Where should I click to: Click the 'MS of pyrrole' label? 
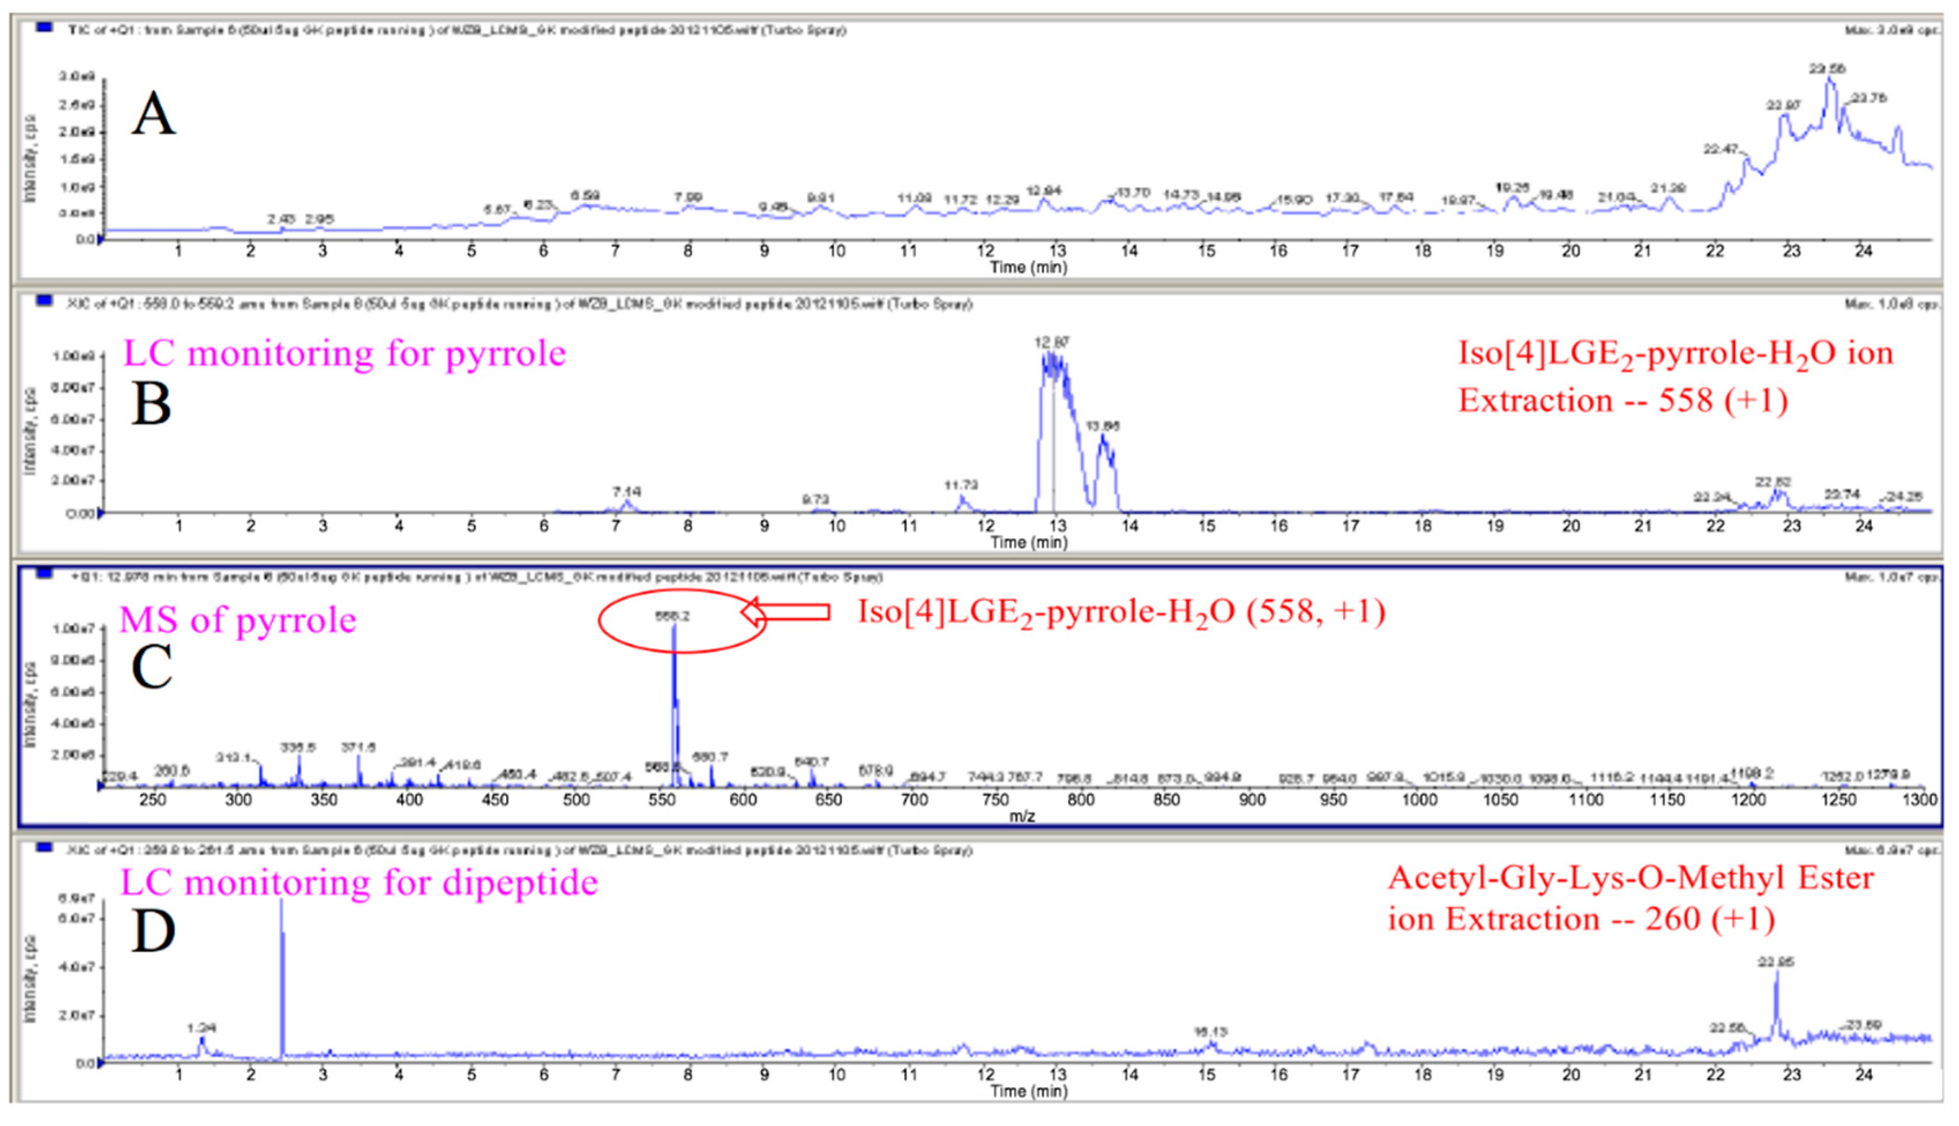click(237, 620)
